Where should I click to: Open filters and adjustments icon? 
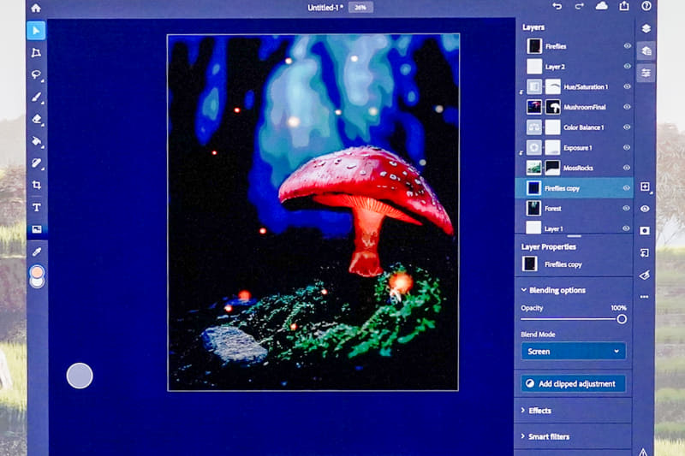(x=645, y=275)
